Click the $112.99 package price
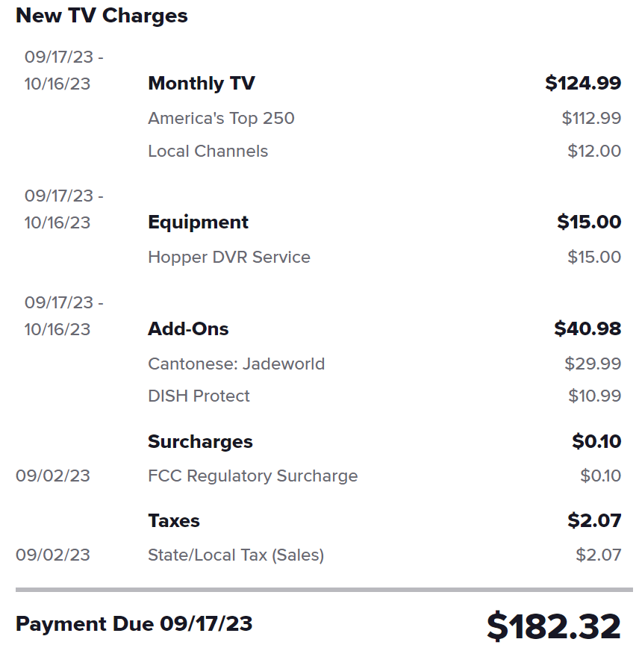The image size is (639, 645). click(x=591, y=119)
